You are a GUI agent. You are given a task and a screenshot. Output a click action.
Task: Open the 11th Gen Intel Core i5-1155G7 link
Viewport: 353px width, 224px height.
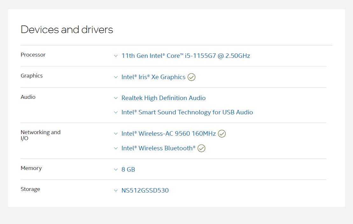pyautogui.click(x=186, y=56)
